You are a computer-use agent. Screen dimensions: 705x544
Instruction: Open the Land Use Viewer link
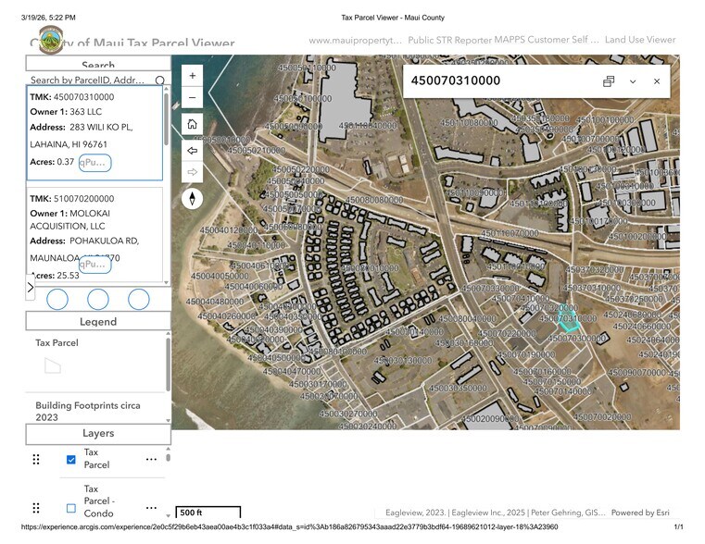[640, 40]
